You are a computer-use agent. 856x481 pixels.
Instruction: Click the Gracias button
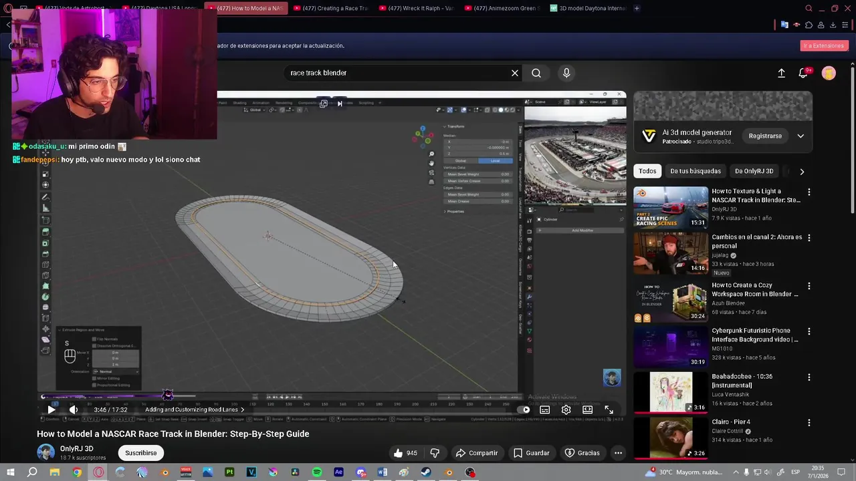582,453
